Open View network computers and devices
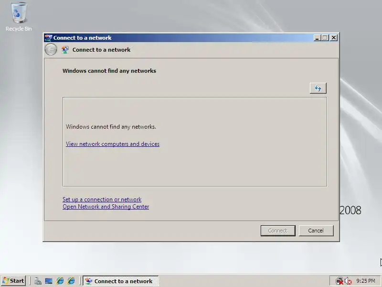This screenshot has width=382, height=287. (113, 144)
